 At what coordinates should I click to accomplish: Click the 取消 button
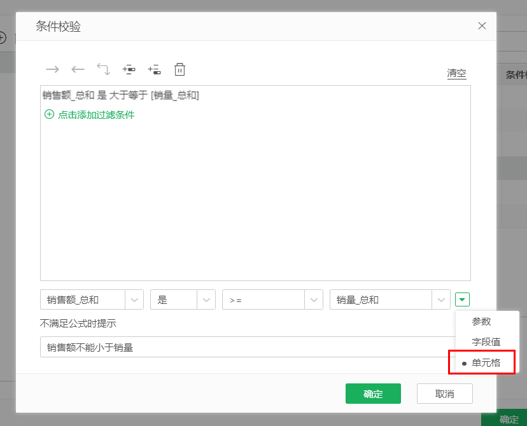(x=444, y=394)
